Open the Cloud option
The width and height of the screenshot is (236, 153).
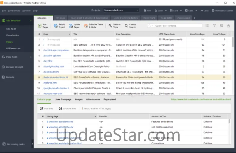click(x=205, y=11)
